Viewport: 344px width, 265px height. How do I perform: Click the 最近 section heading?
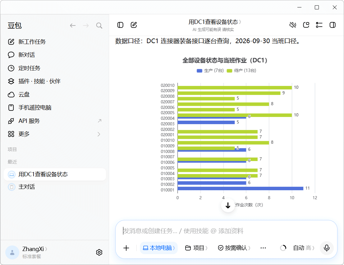pyautogui.click(x=12, y=162)
